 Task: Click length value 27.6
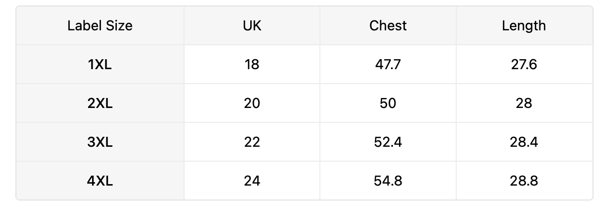click(524, 65)
